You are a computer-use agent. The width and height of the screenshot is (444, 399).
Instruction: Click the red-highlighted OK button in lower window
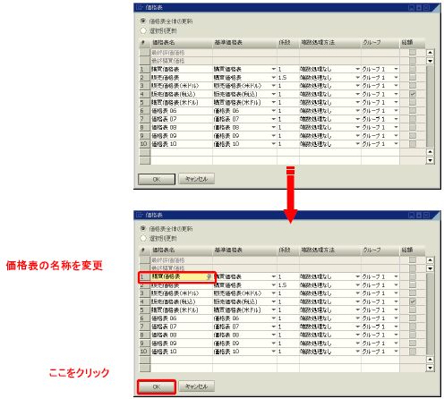[x=157, y=386]
